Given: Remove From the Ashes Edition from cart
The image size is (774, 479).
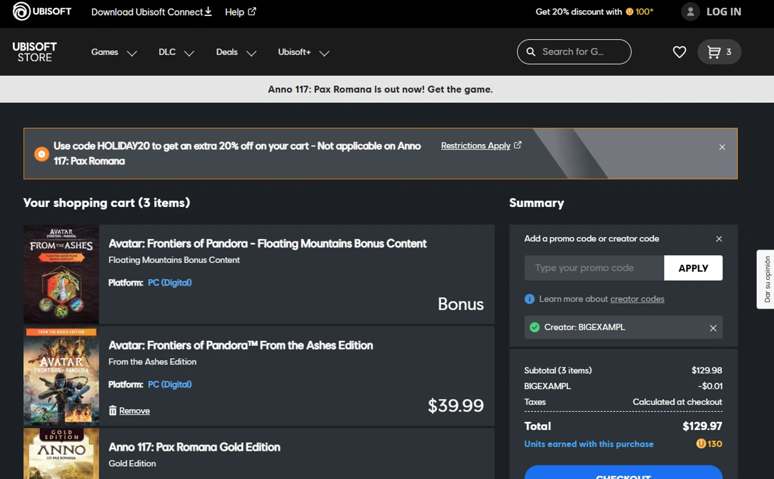Looking at the screenshot, I should 129,410.
